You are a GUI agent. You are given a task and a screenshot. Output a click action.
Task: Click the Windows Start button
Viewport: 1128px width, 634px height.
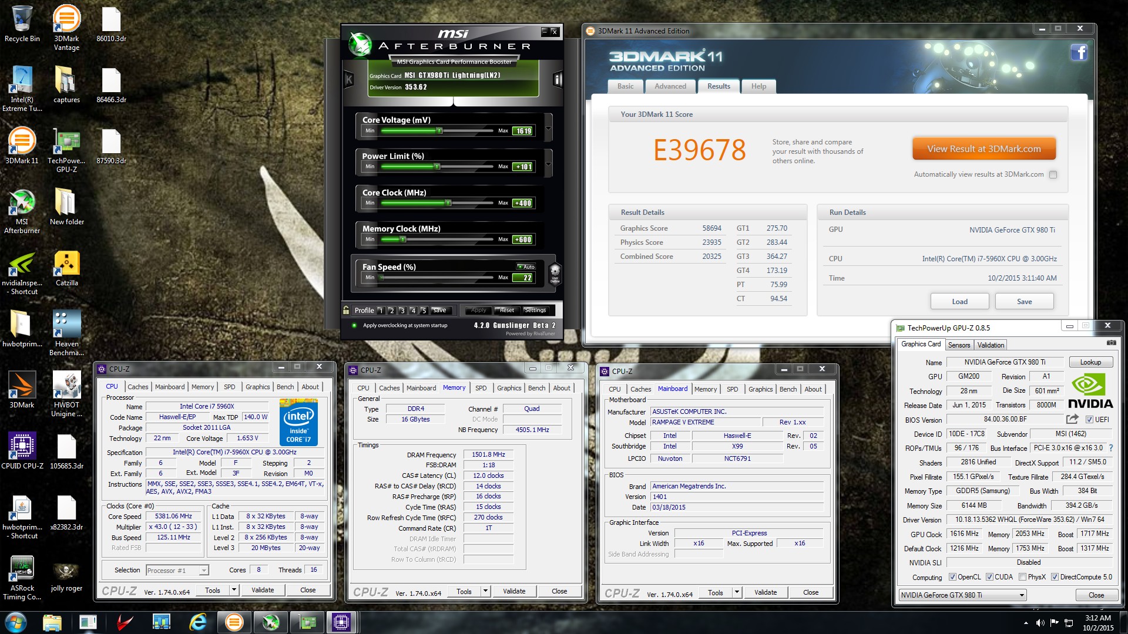[x=16, y=622]
